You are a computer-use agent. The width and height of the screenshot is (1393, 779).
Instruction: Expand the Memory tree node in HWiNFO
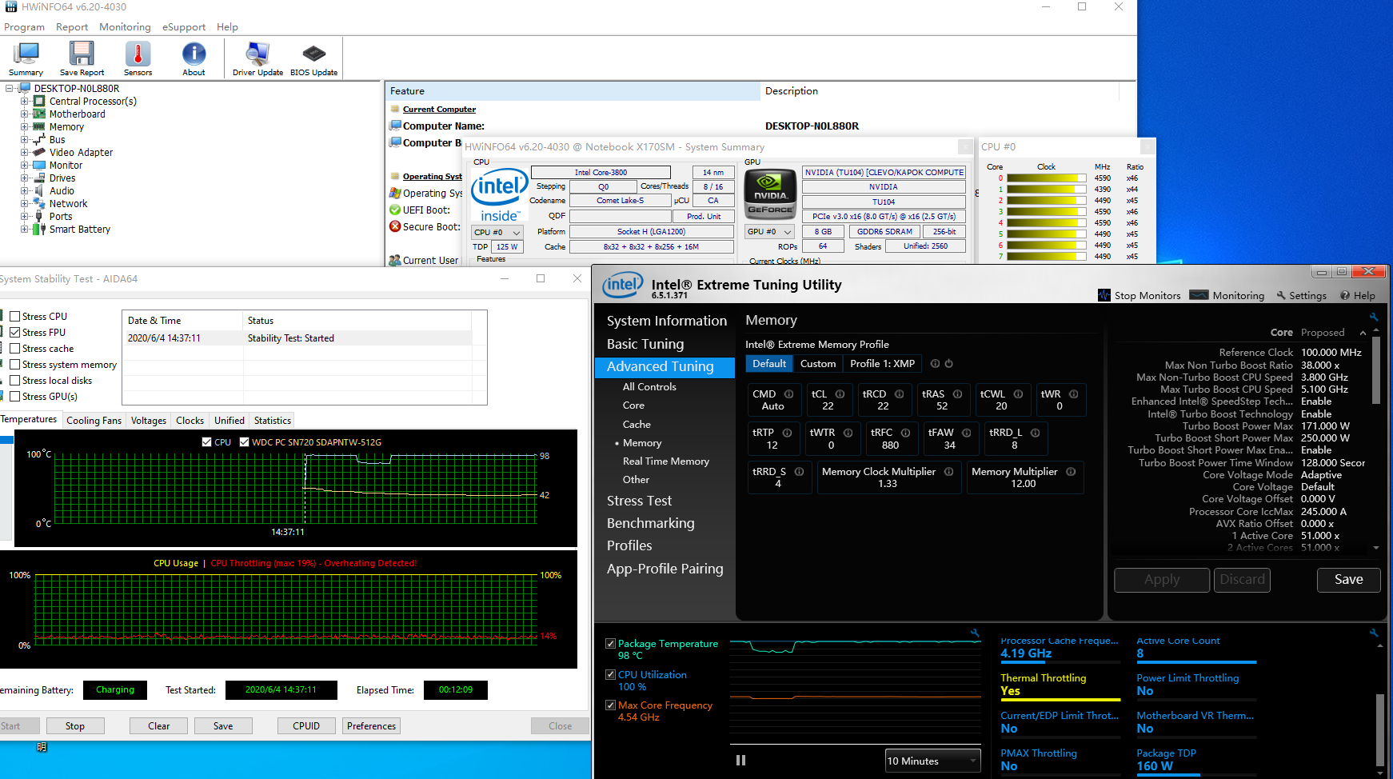(24, 127)
